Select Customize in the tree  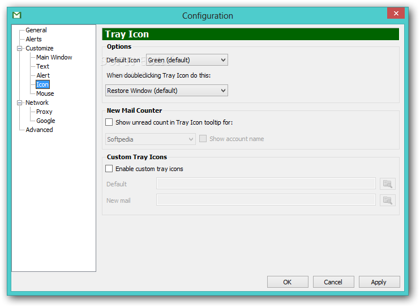click(40, 48)
